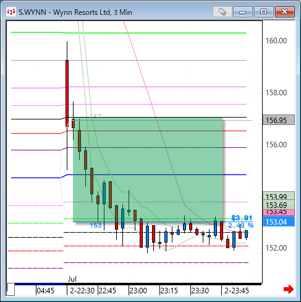301x302 pixels.
Task: Click the 23:00 time axis marker
Action: (138, 291)
